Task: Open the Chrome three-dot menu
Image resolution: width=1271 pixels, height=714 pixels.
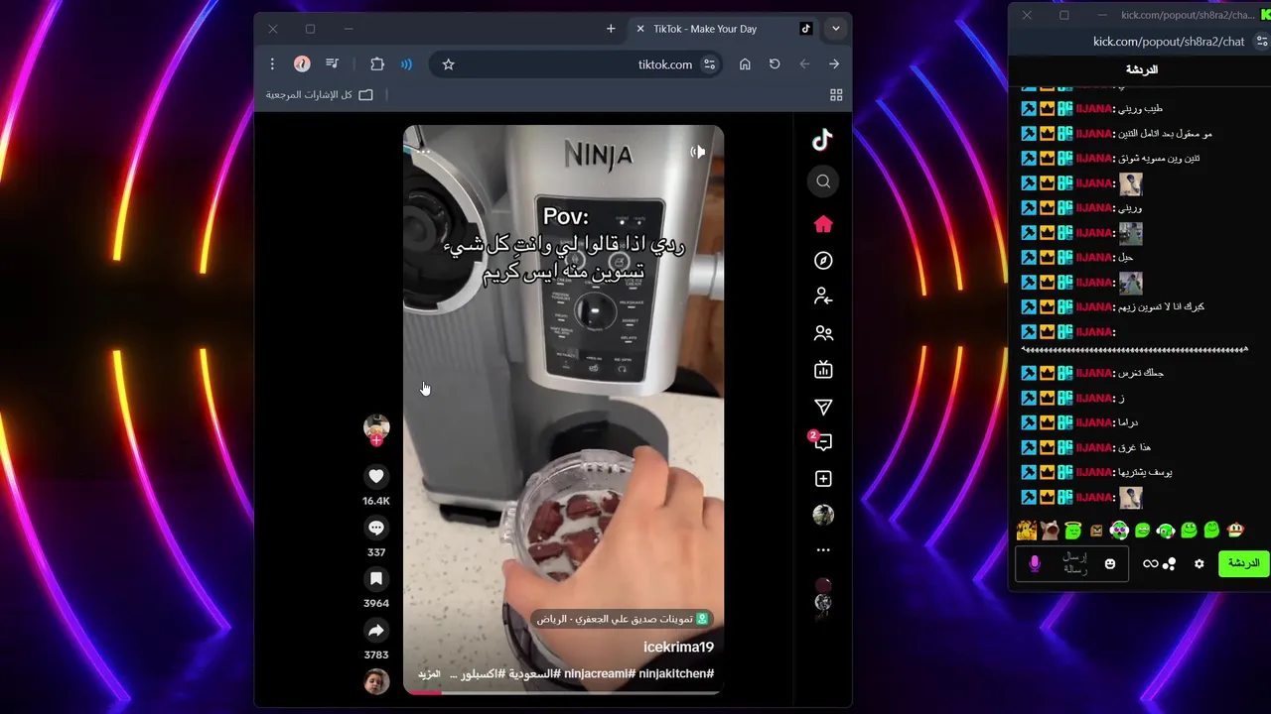Action: [272, 63]
